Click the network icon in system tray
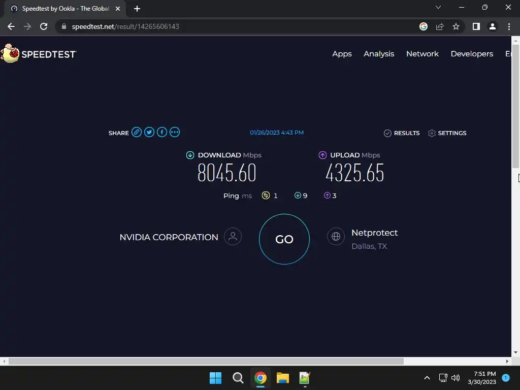Viewport: 520px width, 390px height. click(x=443, y=378)
